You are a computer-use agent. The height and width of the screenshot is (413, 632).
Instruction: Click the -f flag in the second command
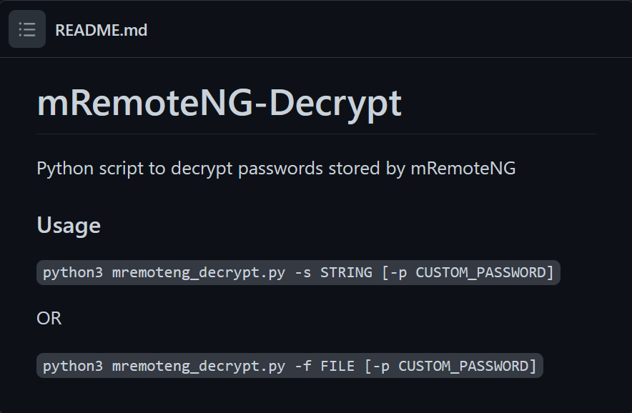pyautogui.click(x=303, y=366)
